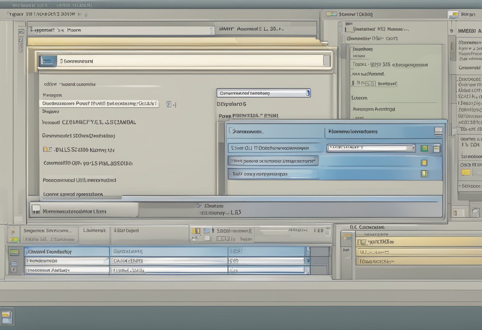482x330 pixels.
Task: Click the gray window icon in the blue panel header
Action: tap(438, 131)
